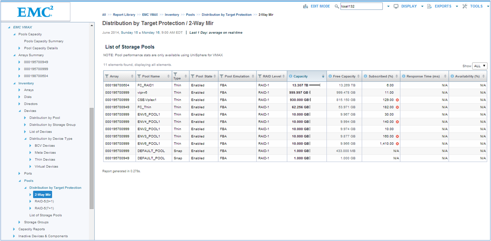491x241 pixels.
Task: Expand array 000195700949 in sidebar
Action: point(20,62)
